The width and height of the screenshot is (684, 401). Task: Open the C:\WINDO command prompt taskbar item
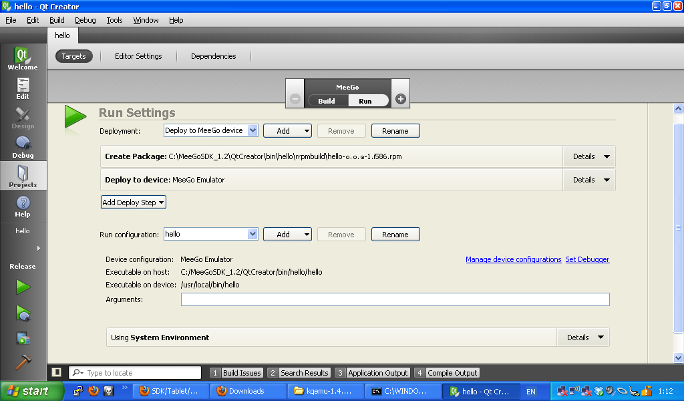(x=403, y=391)
